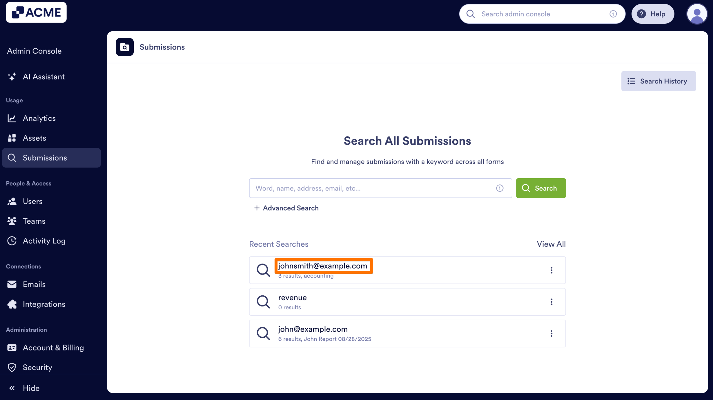This screenshot has height=400, width=713.
Task: Select the Analytics sidebar icon
Action: pyautogui.click(x=12, y=118)
